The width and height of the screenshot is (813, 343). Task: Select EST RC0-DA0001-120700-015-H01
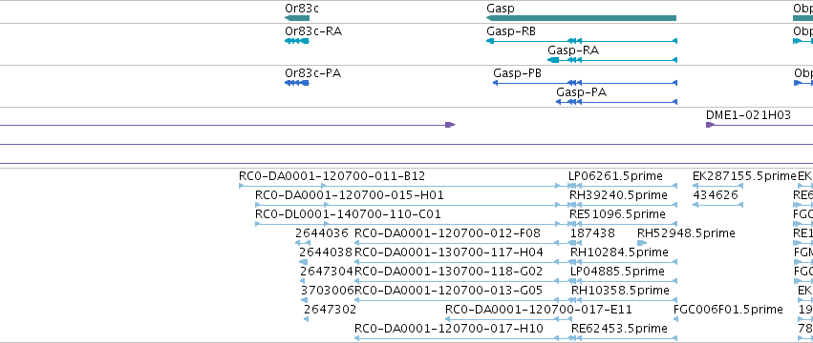(349, 195)
